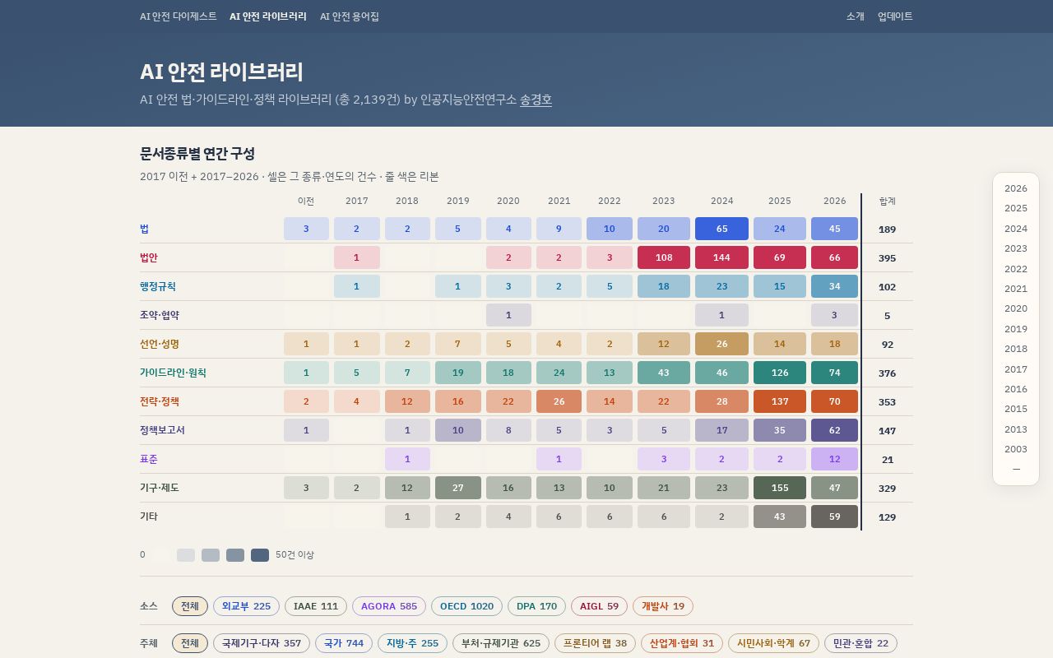Viewport: 1053px width, 658px height.
Task: Filter sources by 외교부 225
Action: [x=244, y=606]
